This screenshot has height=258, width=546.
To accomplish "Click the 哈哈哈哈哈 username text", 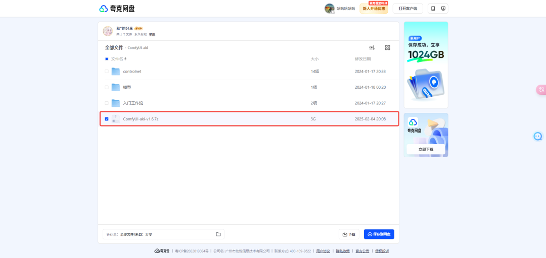I will [346, 9].
